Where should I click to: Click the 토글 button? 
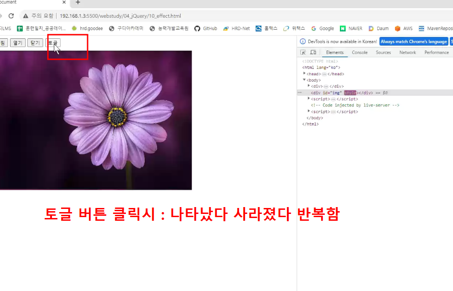click(x=53, y=43)
